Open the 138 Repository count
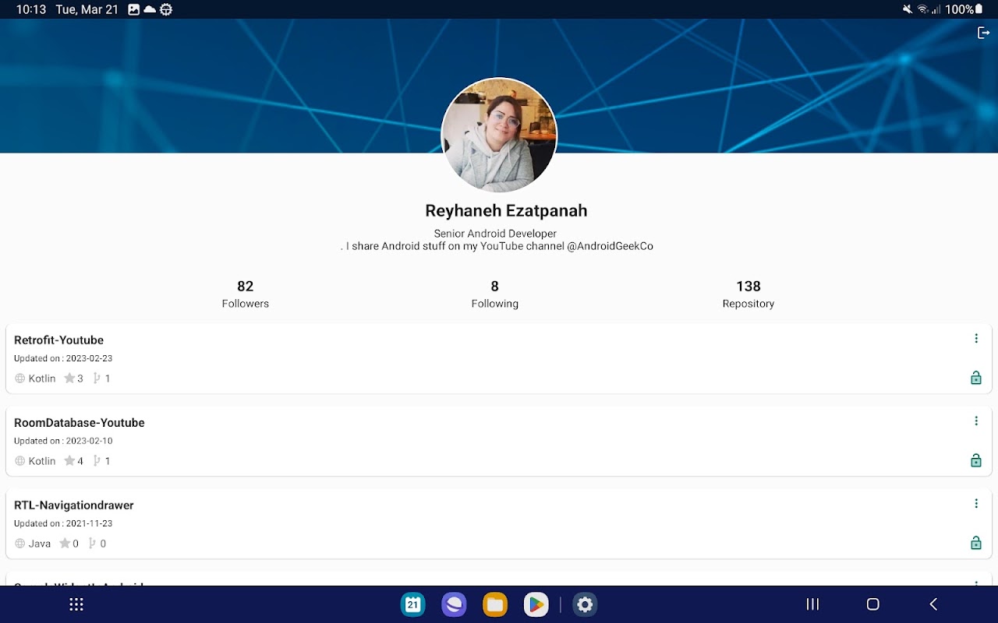The height and width of the screenshot is (623, 998). point(748,294)
